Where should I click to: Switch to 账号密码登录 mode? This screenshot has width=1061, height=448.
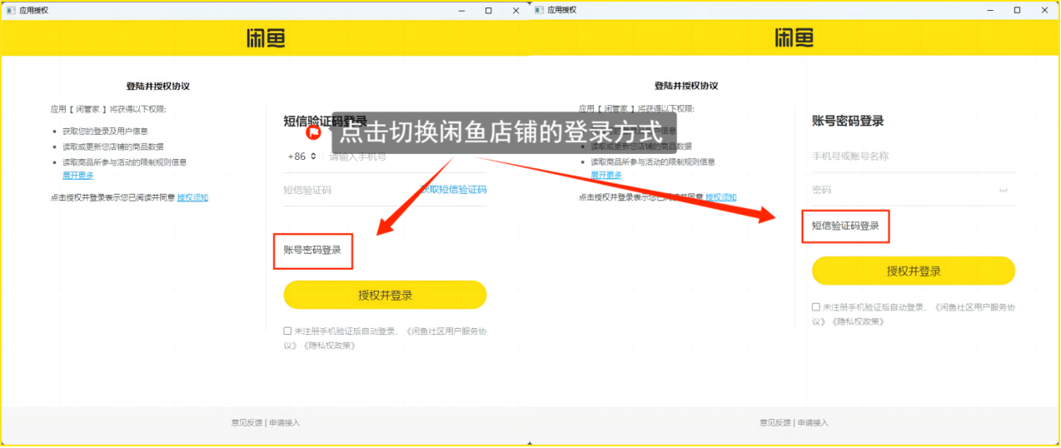click(312, 250)
